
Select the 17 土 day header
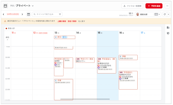pos(143,33)
